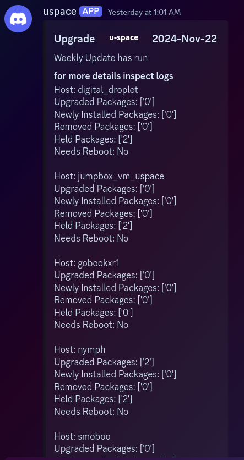This screenshot has height=460, width=244.
Task: Click the Host: gobookxr1 line
Action: pyautogui.click(x=87, y=263)
